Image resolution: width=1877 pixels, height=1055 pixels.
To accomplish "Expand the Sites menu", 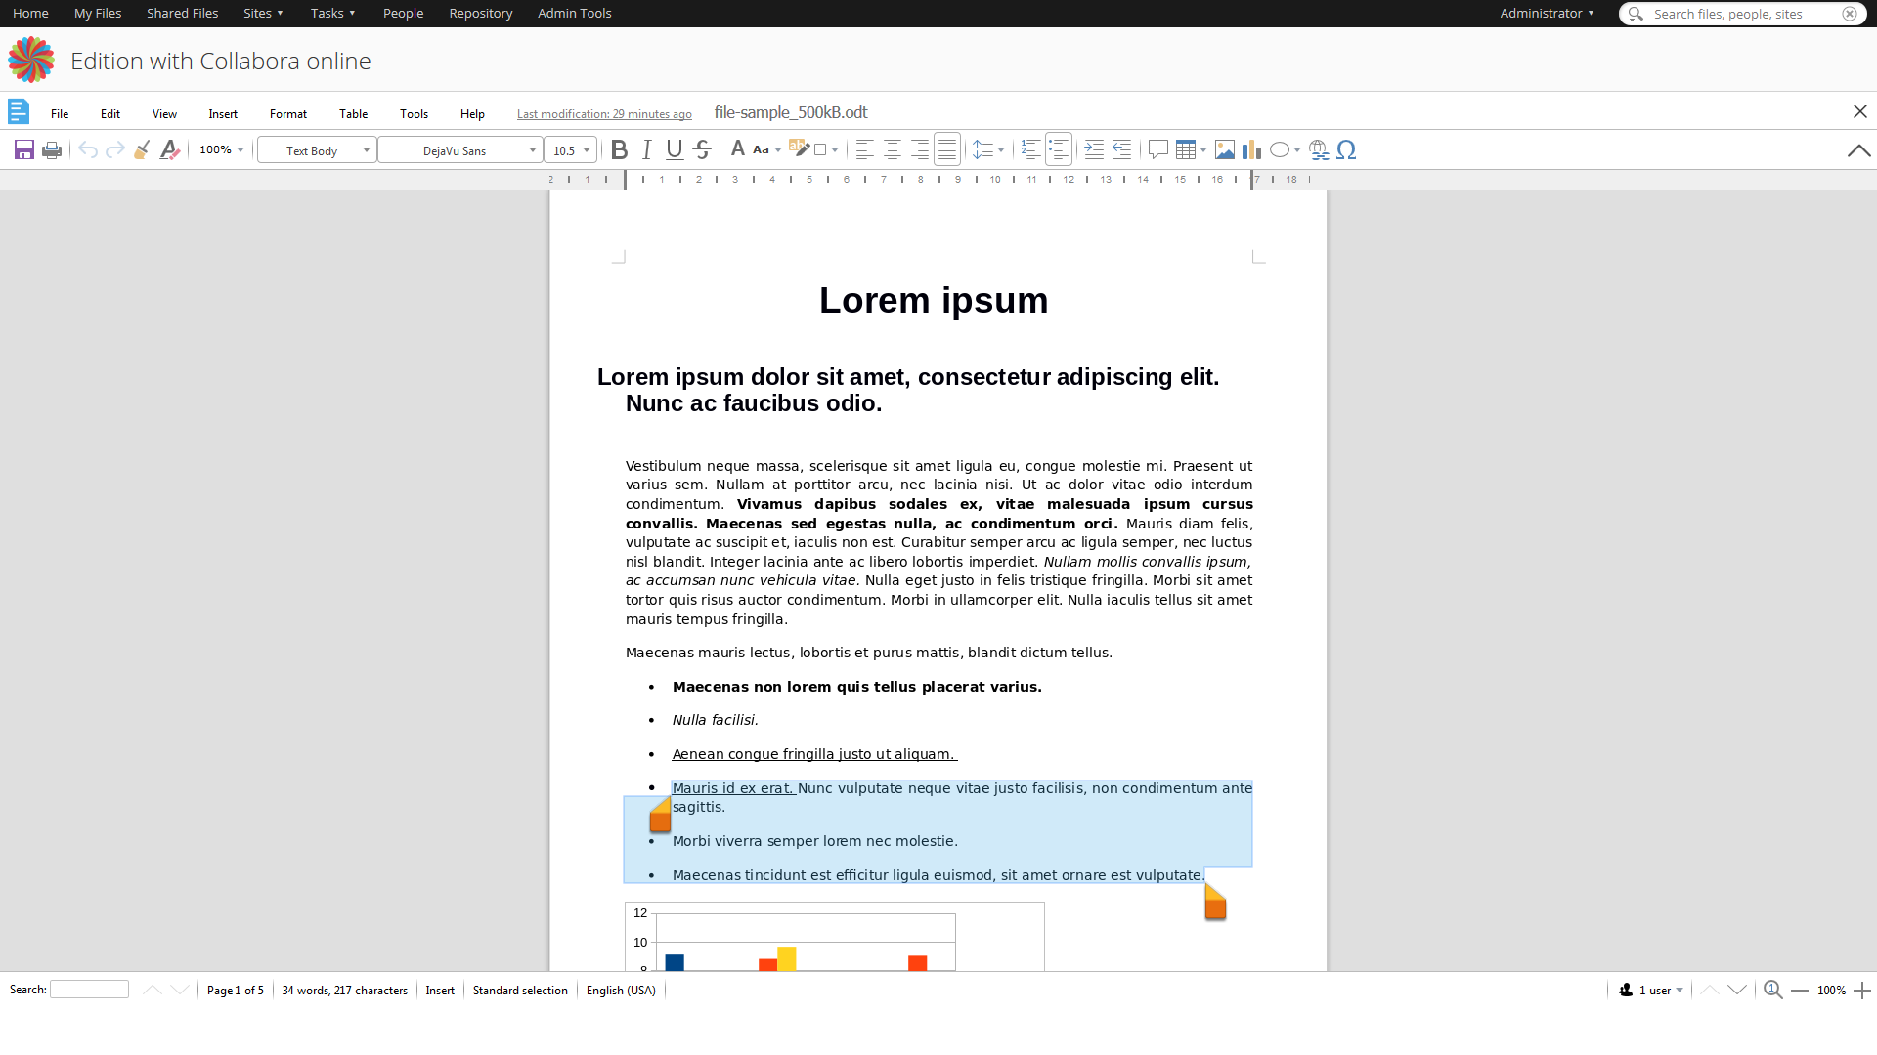I will [x=263, y=13].
